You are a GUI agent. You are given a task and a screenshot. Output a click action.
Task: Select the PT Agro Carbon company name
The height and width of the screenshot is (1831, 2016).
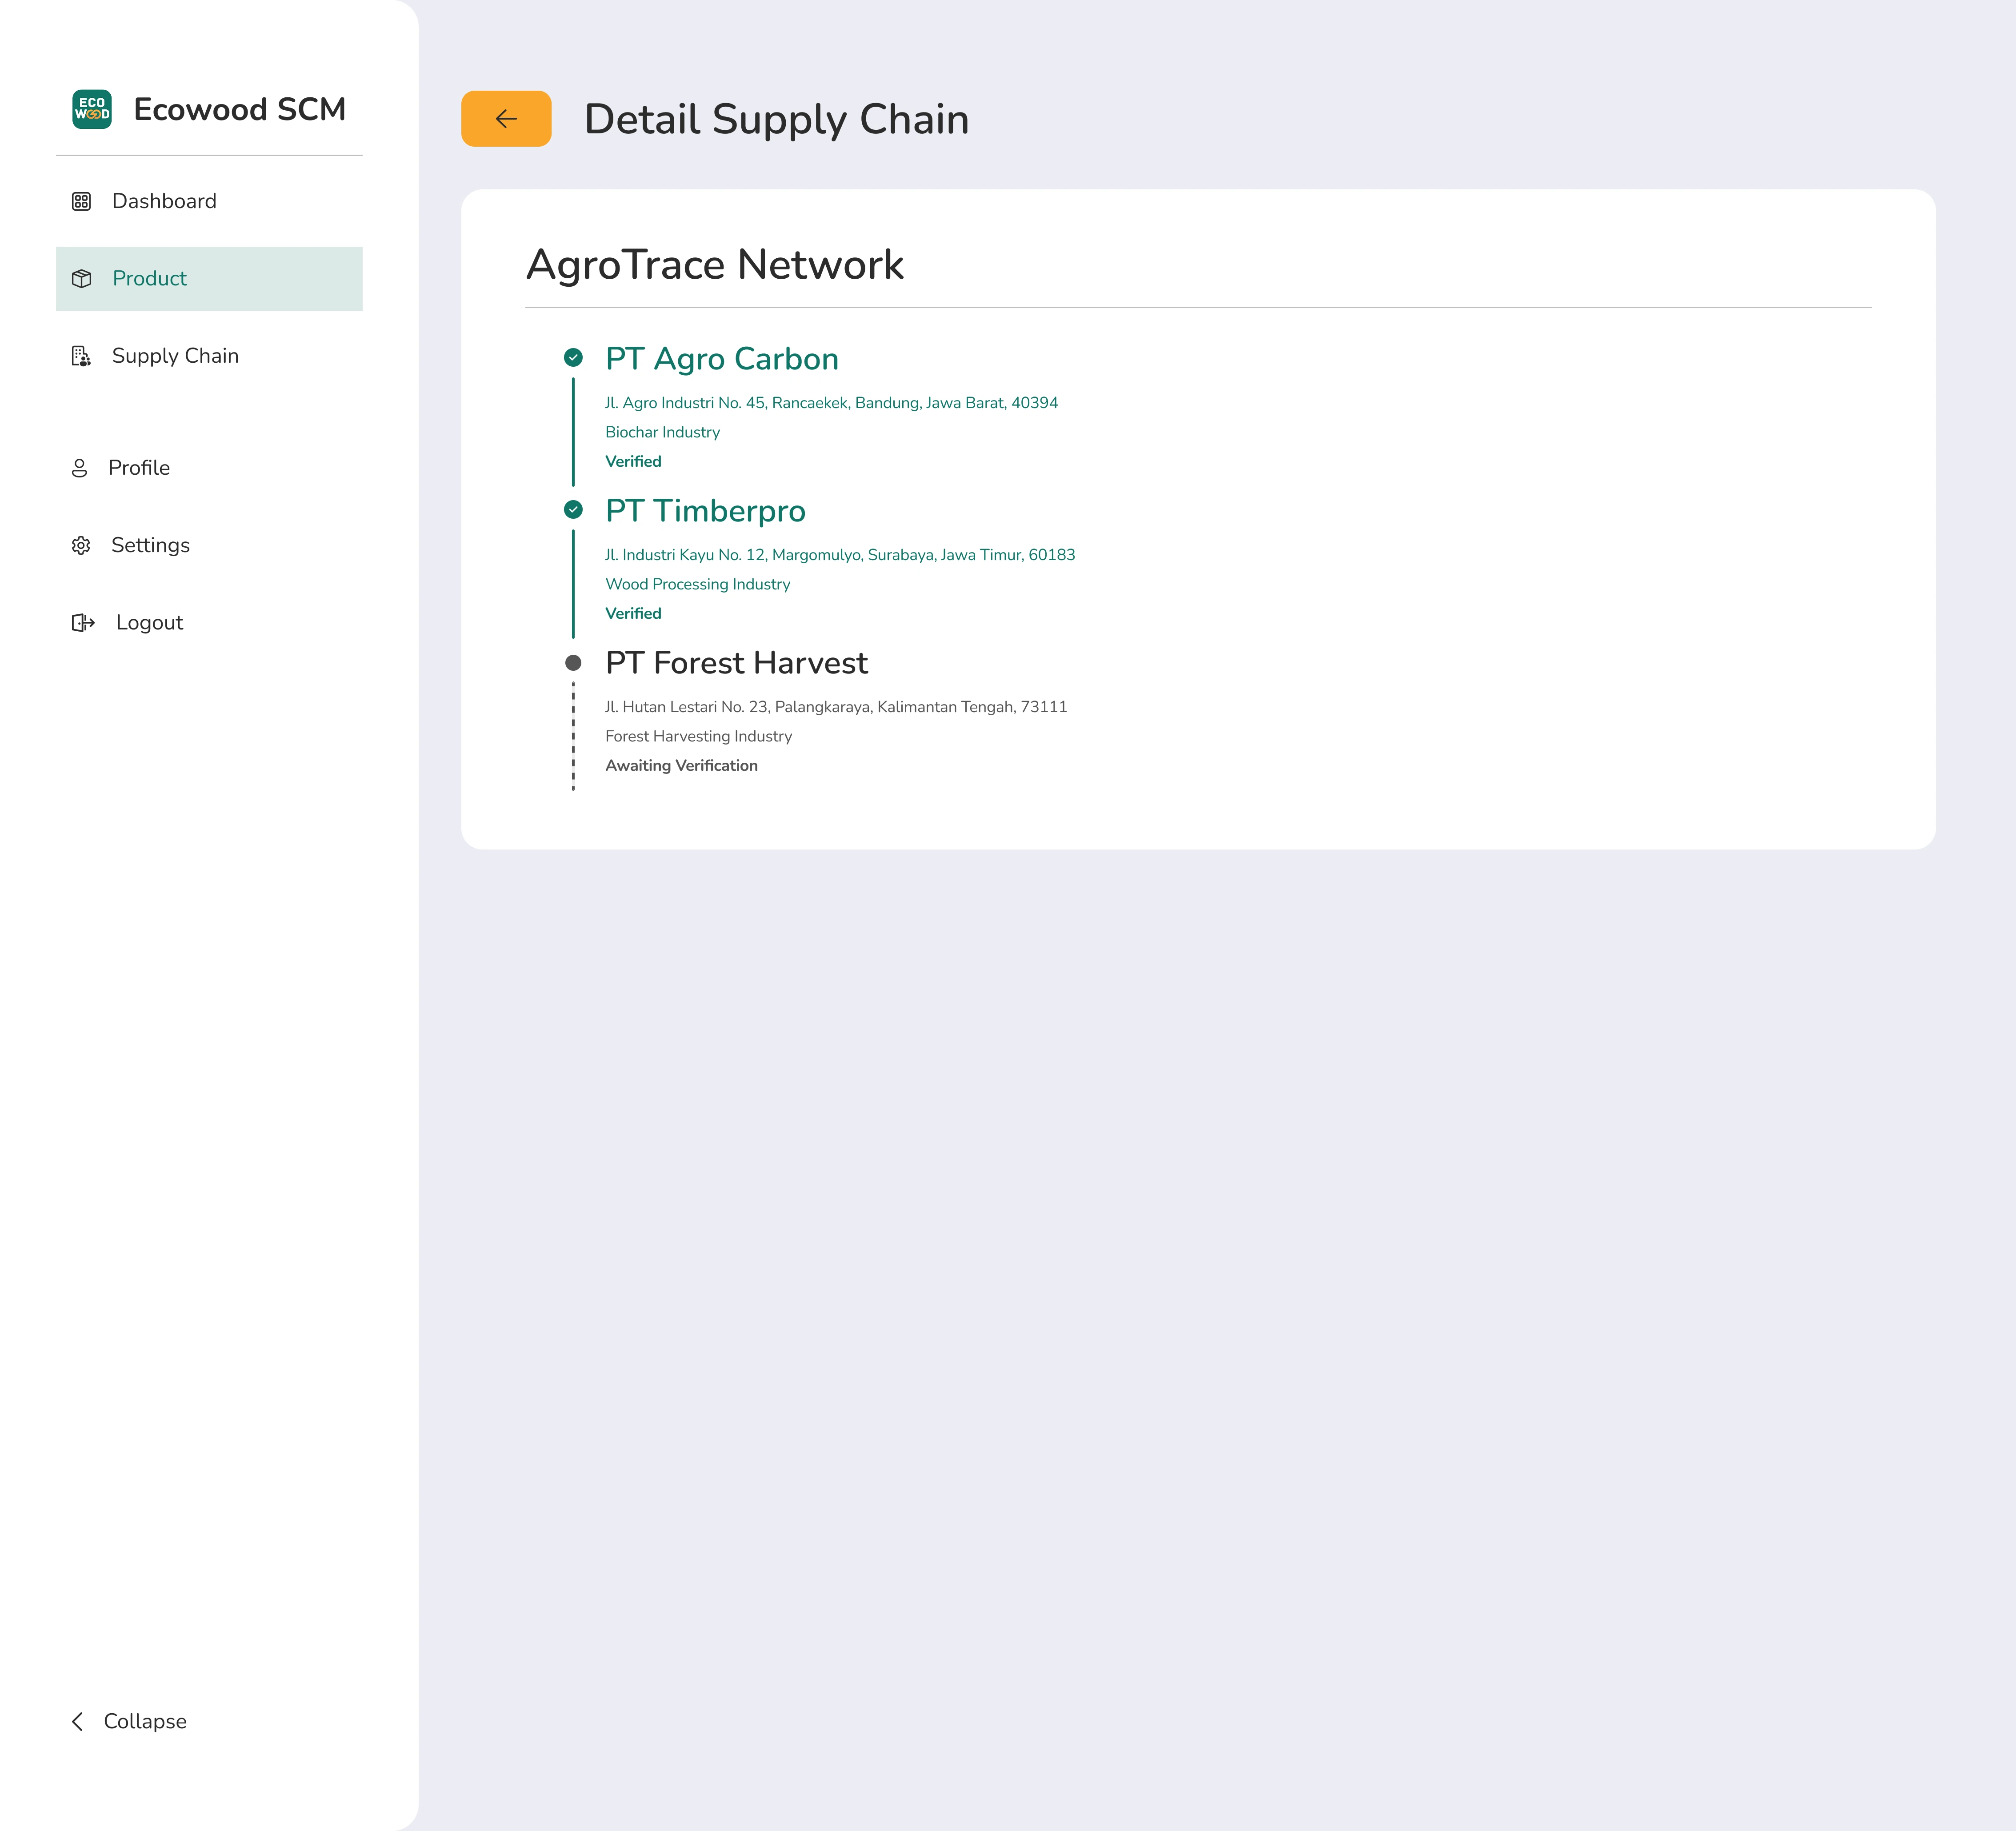point(722,359)
